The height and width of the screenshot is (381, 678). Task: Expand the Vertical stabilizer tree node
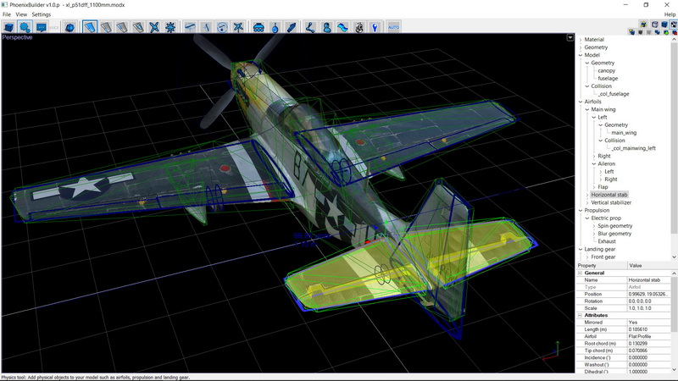(586, 202)
